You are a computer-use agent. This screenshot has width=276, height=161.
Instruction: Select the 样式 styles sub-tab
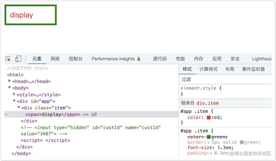click(x=187, y=69)
